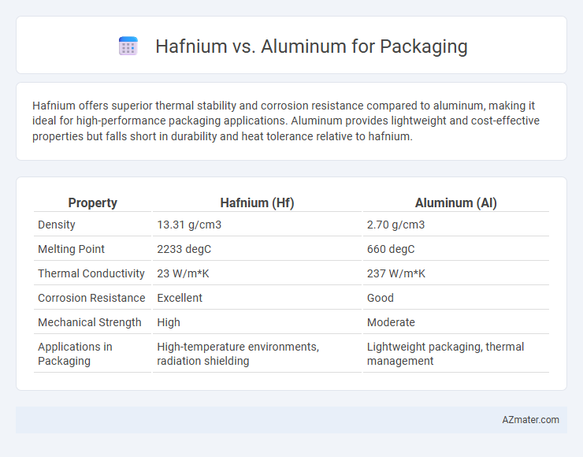This screenshot has width=583, height=457.
Task: Select the Hafnium (Hf) column header
Action: (257, 202)
